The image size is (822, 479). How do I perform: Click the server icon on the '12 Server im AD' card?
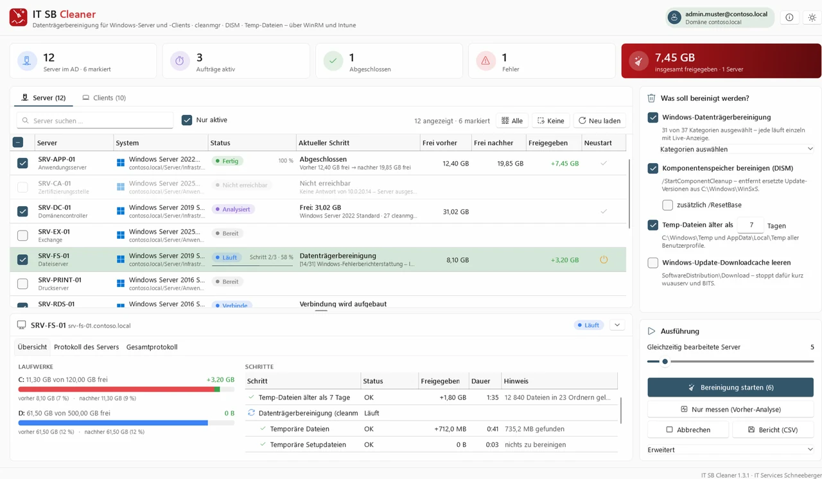pyautogui.click(x=27, y=61)
